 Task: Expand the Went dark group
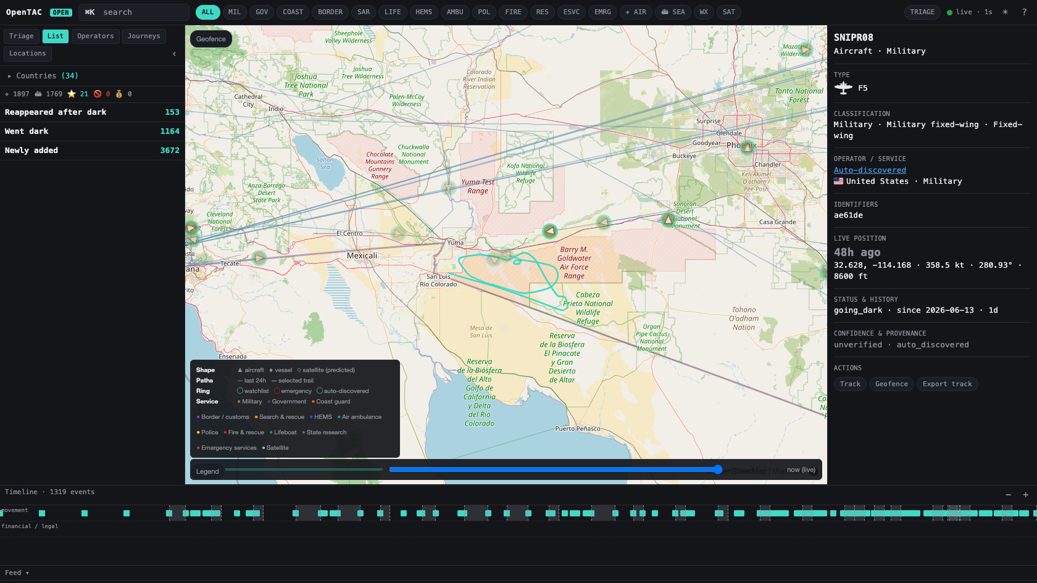coord(93,131)
